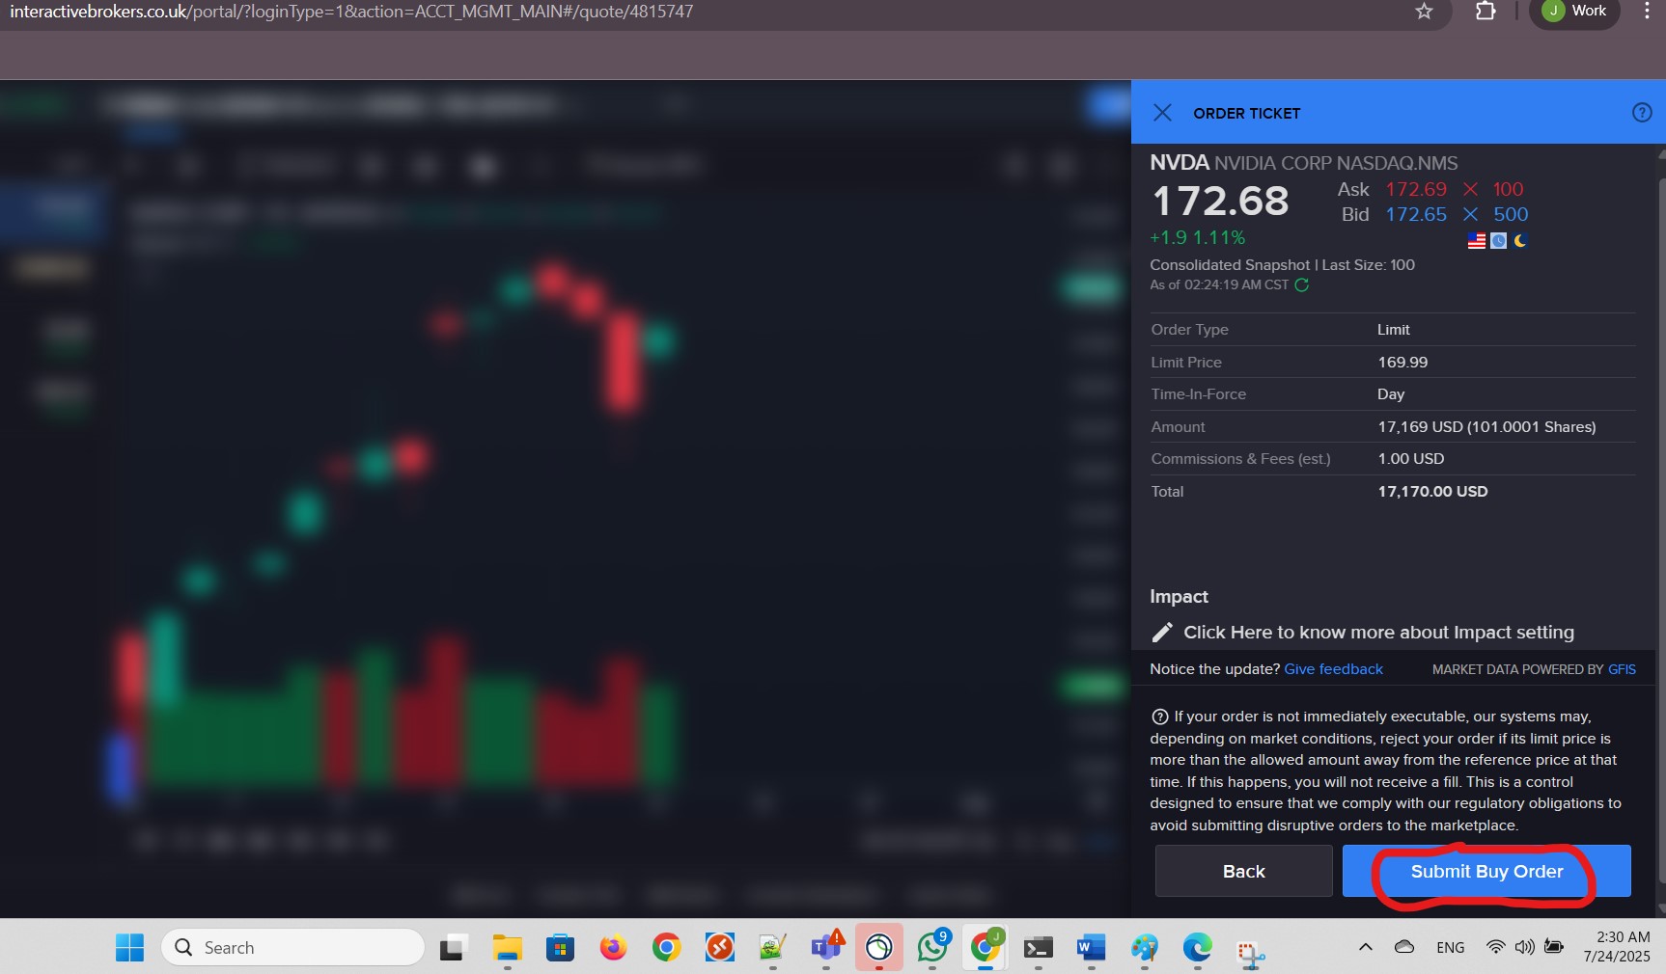Open the browser extensions puzzle icon

pyautogui.click(x=1486, y=11)
